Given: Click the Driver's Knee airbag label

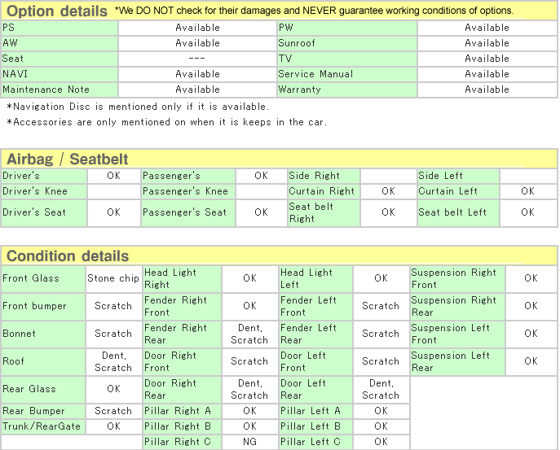Looking at the screenshot, I should pyautogui.click(x=35, y=191).
